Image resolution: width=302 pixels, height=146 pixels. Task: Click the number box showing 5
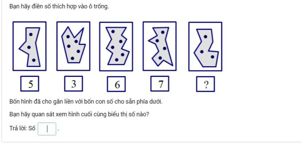click(x=30, y=84)
